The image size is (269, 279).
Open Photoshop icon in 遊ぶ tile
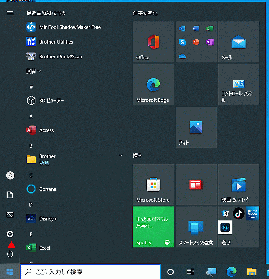pos(225,227)
